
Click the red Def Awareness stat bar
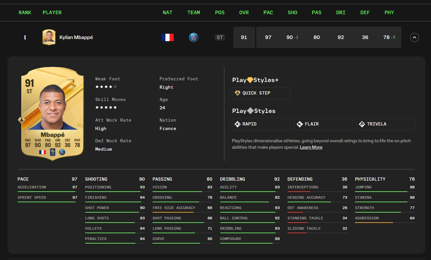pos(318,213)
